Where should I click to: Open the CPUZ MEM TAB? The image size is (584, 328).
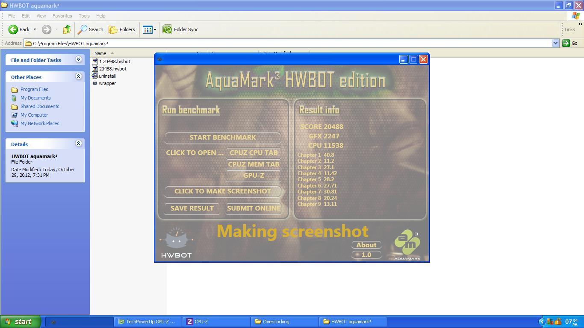tap(254, 164)
